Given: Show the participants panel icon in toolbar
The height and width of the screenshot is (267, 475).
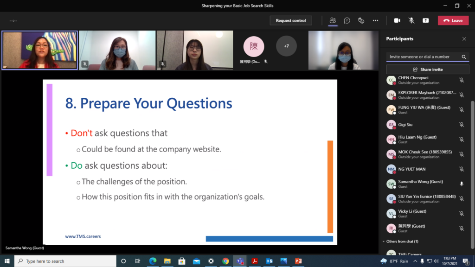Looking at the screenshot, I should pos(333,20).
